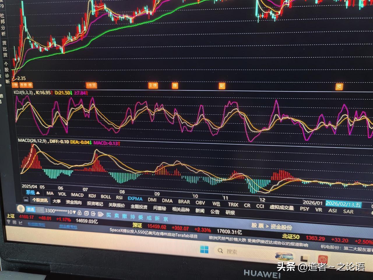Click the 成 executed-trades button
This screenshot has width=373, height=280.
(149, 218)
